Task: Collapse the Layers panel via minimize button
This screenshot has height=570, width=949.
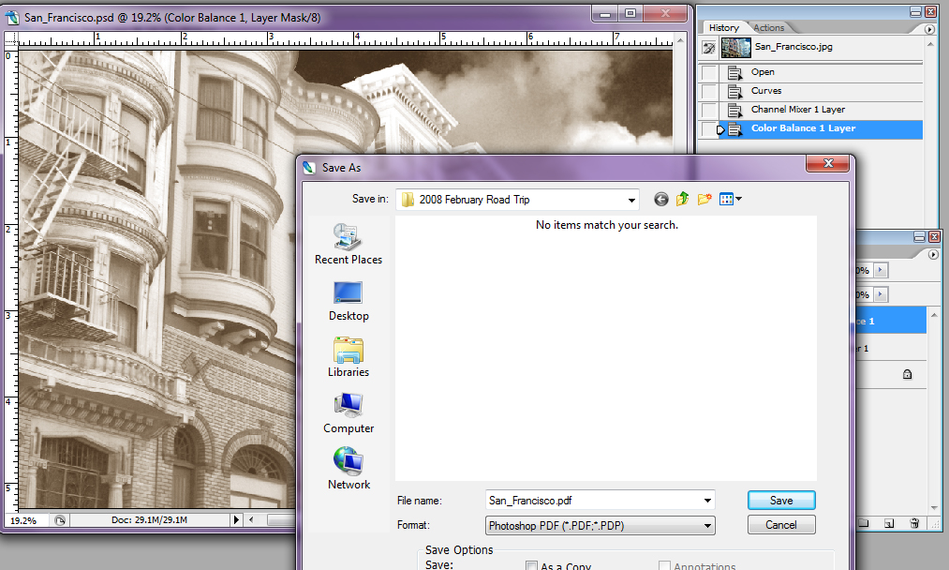Action: click(919, 237)
